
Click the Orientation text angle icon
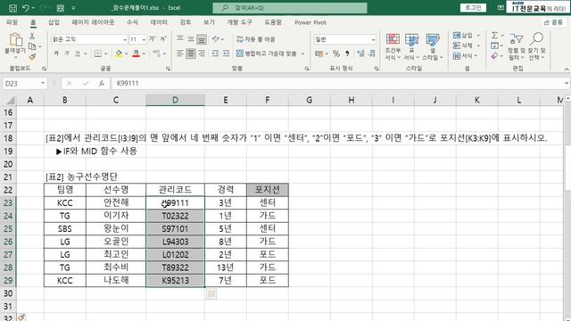216,39
